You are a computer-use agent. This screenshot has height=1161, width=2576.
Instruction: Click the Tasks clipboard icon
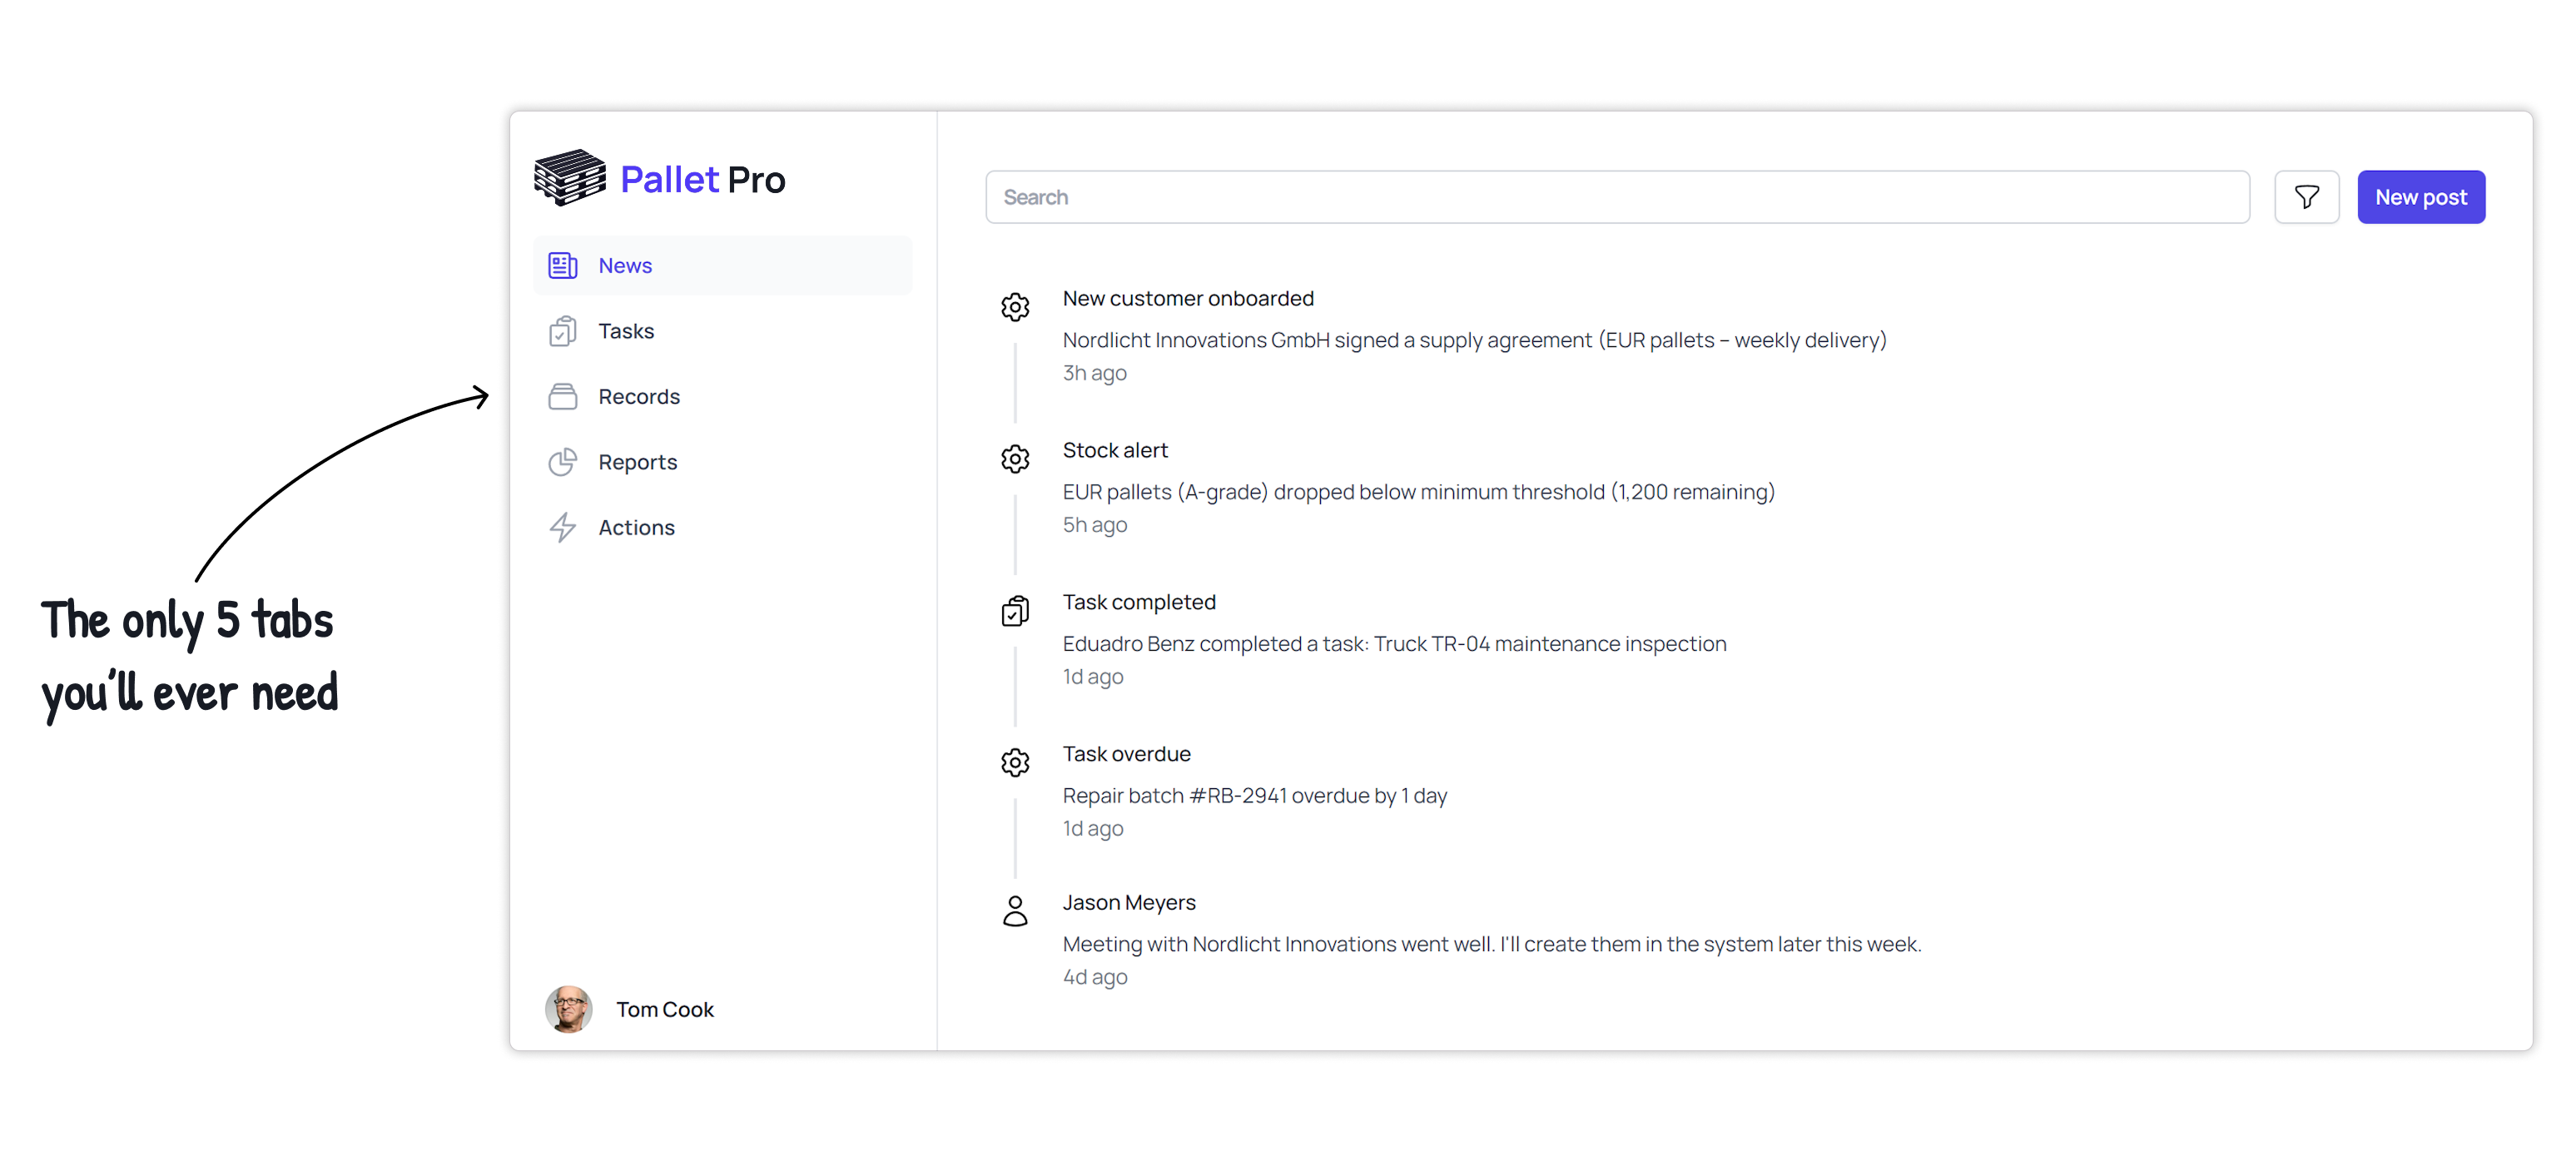tap(563, 331)
